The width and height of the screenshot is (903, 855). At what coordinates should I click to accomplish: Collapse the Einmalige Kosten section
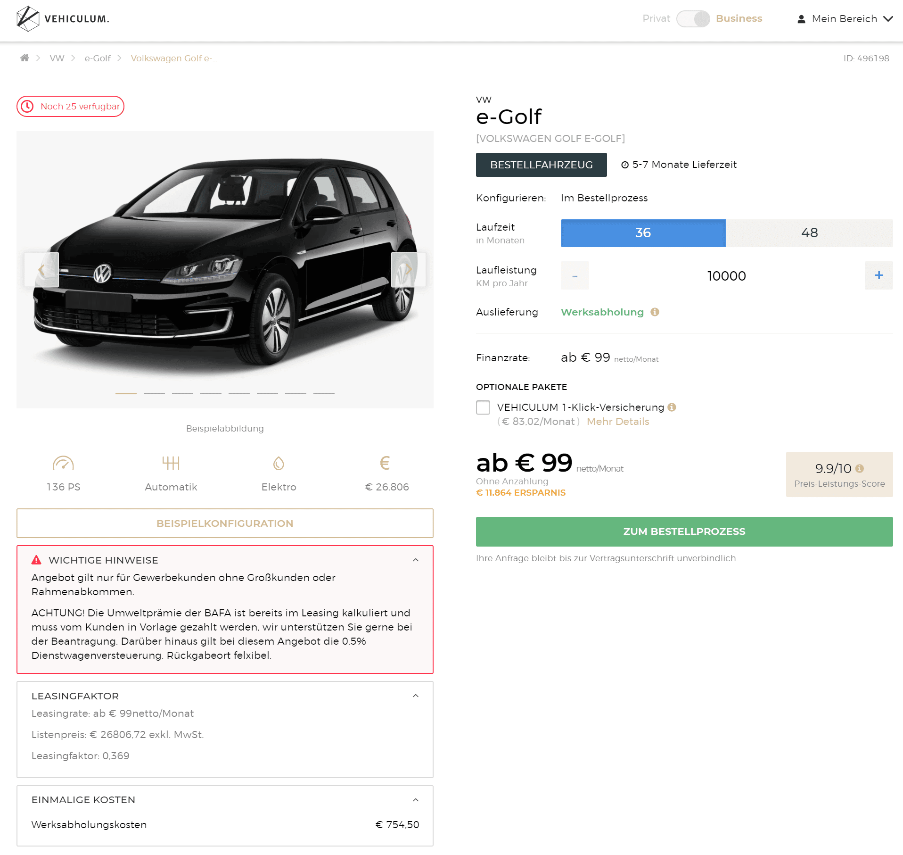click(x=416, y=800)
